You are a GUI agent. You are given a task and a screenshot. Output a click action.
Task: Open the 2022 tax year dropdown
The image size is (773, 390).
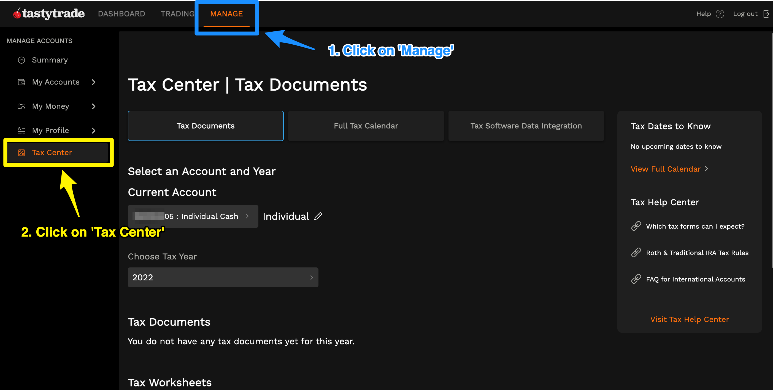223,277
